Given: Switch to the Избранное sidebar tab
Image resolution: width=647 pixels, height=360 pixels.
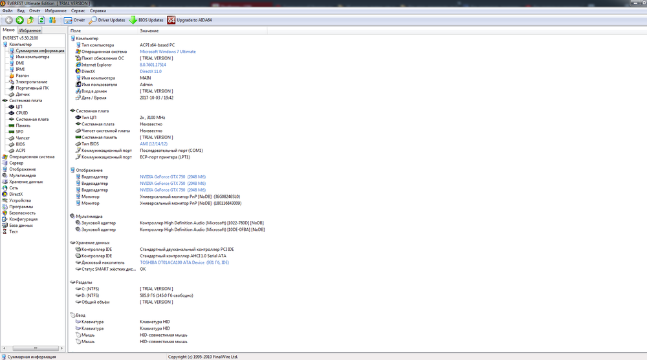Looking at the screenshot, I should tap(30, 30).
